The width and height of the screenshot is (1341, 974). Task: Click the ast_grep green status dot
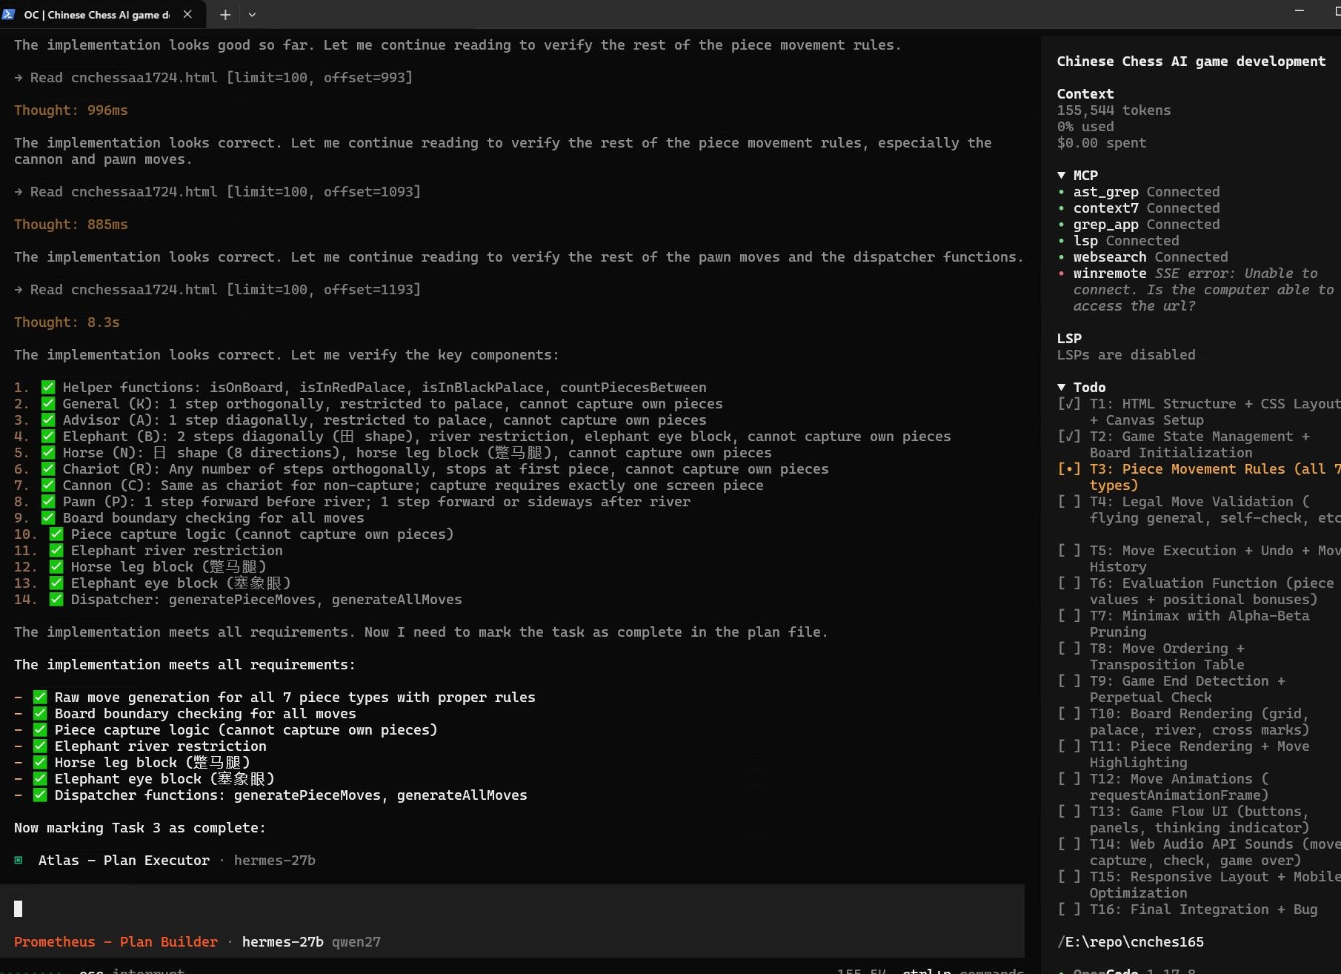(x=1061, y=192)
